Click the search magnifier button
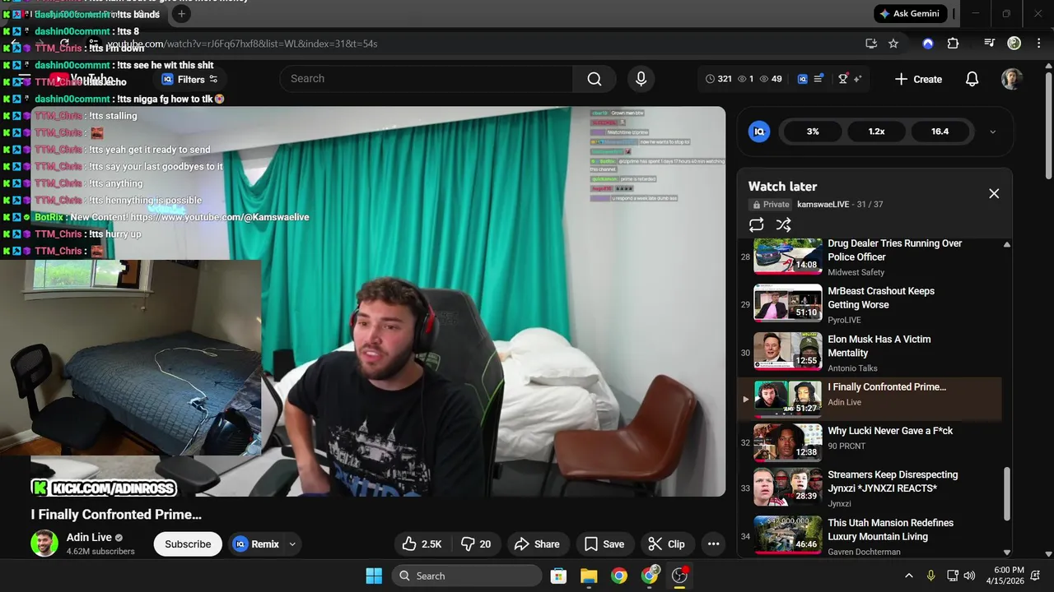This screenshot has width=1054, height=592. pos(595,79)
